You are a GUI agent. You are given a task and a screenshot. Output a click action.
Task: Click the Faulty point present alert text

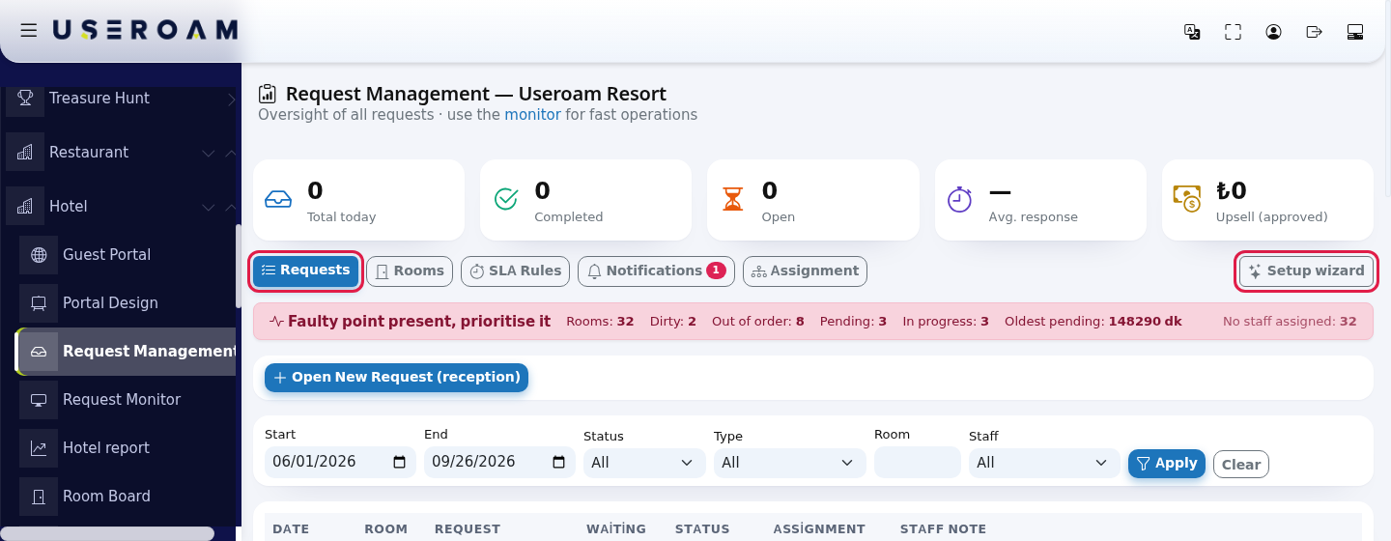click(419, 322)
